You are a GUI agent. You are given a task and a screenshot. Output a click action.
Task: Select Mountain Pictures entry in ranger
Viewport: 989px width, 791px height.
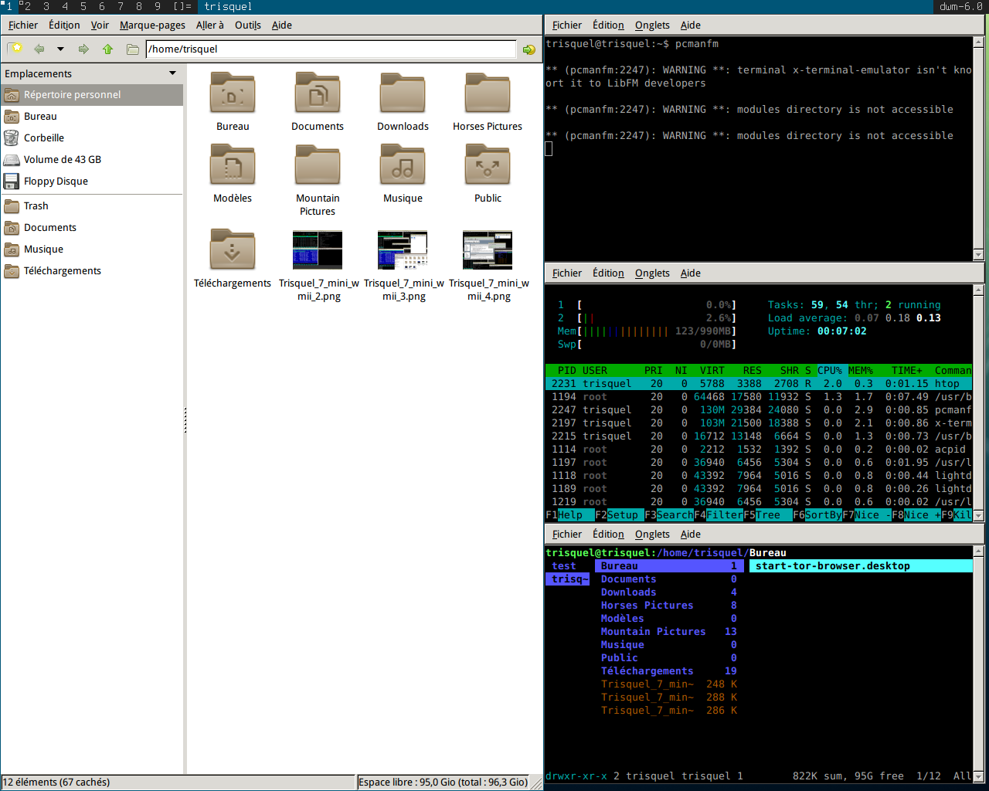tap(669, 631)
